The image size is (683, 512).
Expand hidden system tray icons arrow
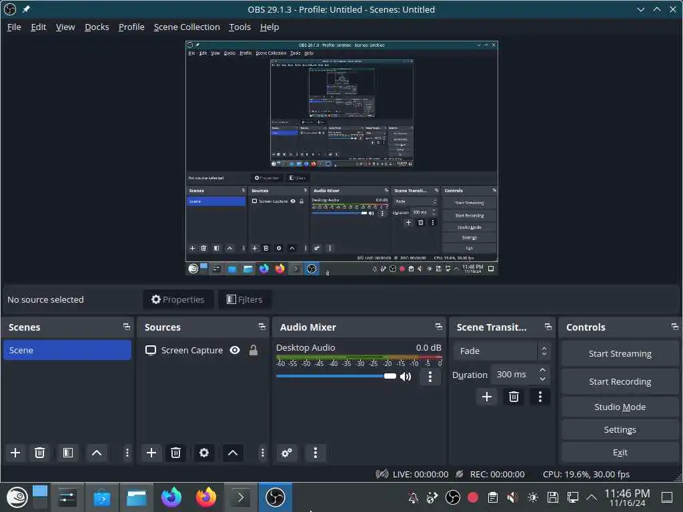point(591,497)
